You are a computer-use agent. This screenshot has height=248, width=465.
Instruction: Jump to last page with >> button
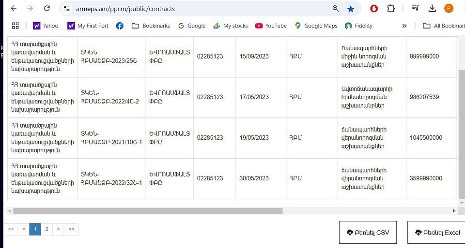click(x=71, y=229)
